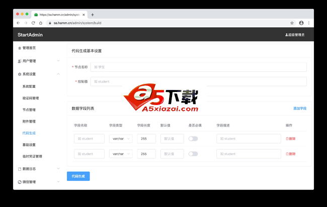Open the second row varchar type dropdown
Viewport: 327px width, 207px height.
tap(121, 154)
